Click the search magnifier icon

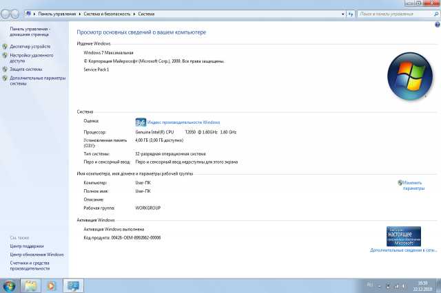tap(436, 14)
